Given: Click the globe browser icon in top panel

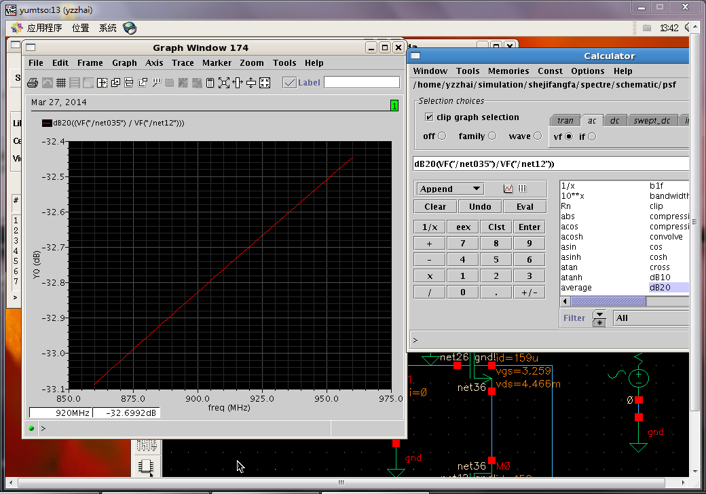Looking at the screenshot, I should 130,28.
